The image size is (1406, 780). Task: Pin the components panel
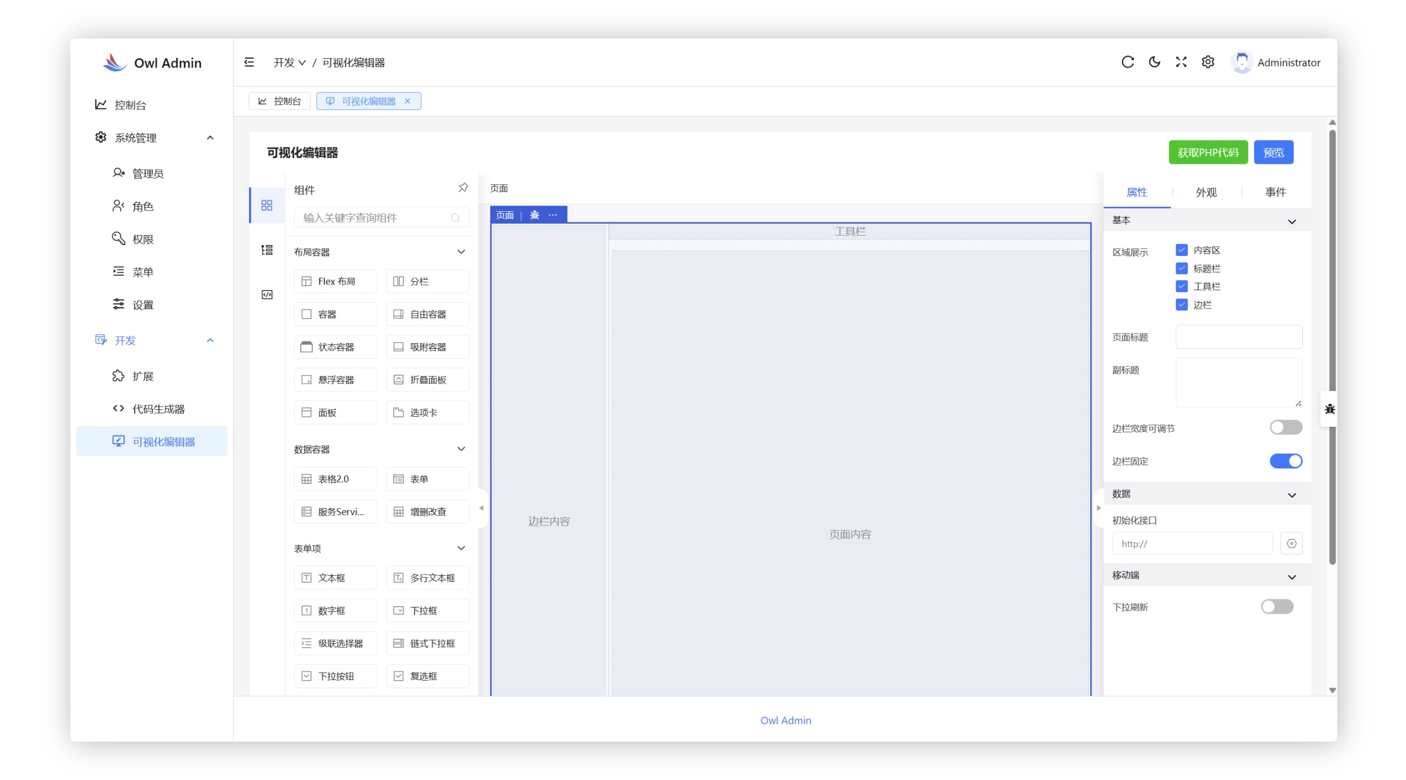pyautogui.click(x=463, y=188)
